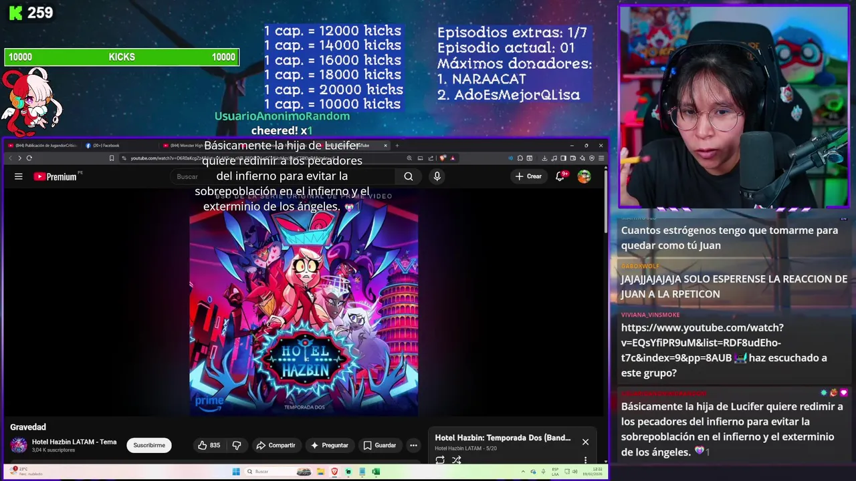Bookmark this page in address bar

pos(112,158)
